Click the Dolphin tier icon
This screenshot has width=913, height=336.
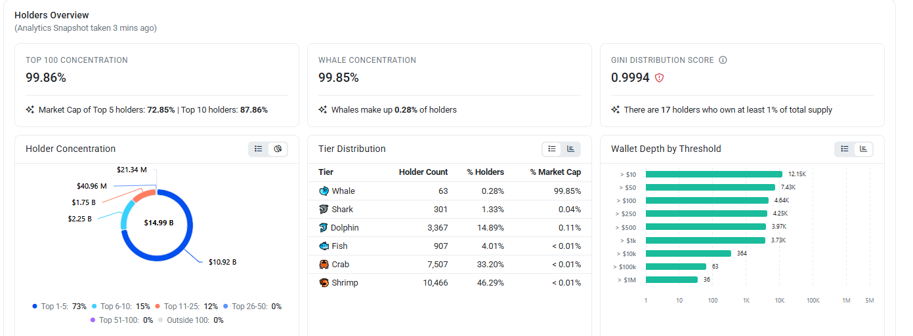click(324, 228)
